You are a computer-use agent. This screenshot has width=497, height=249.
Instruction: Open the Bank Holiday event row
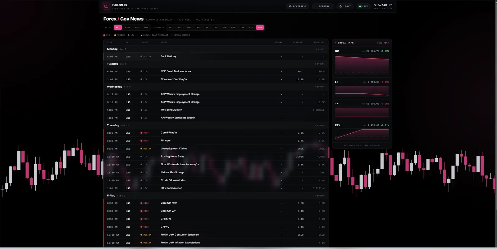tap(216, 56)
